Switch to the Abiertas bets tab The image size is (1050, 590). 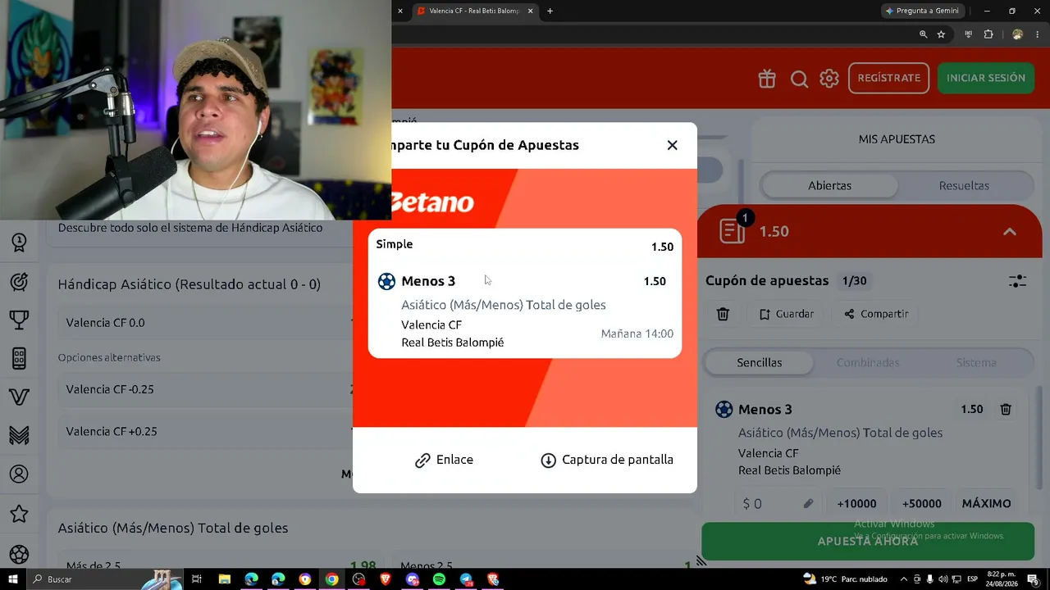coord(829,186)
